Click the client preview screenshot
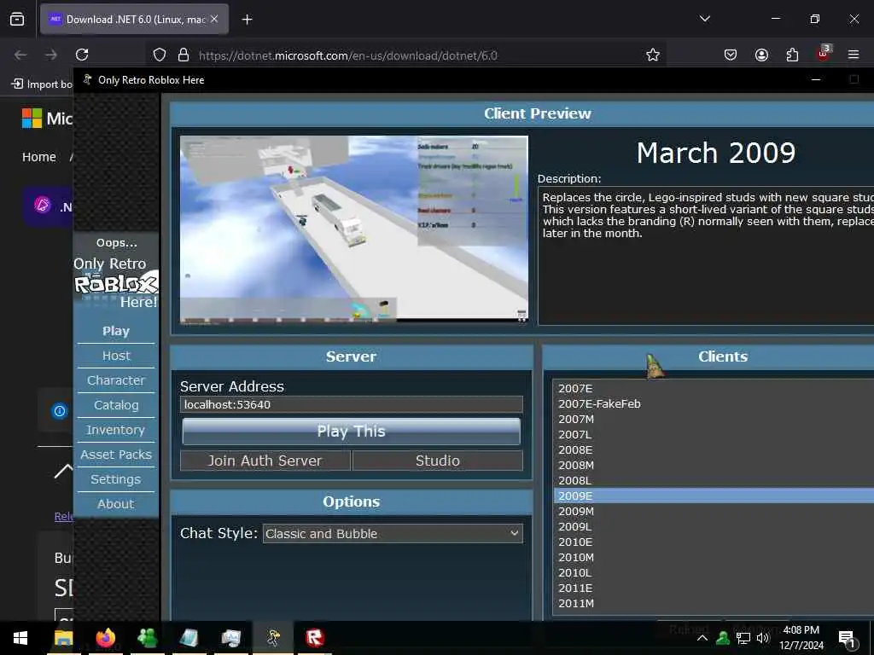Image resolution: width=874 pixels, height=655 pixels. tap(354, 229)
